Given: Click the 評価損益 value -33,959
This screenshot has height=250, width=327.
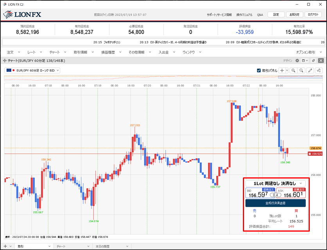Looking at the screenshot, I should pyautogui.click(x=245, y=32).
